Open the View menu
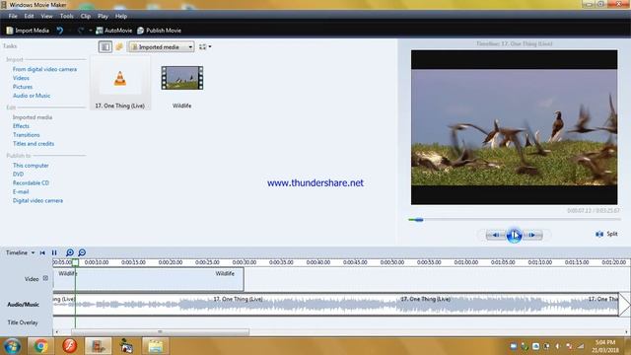The height and width of the screenshot is (355, 631). pyautogui.click(x=46, y=16)
